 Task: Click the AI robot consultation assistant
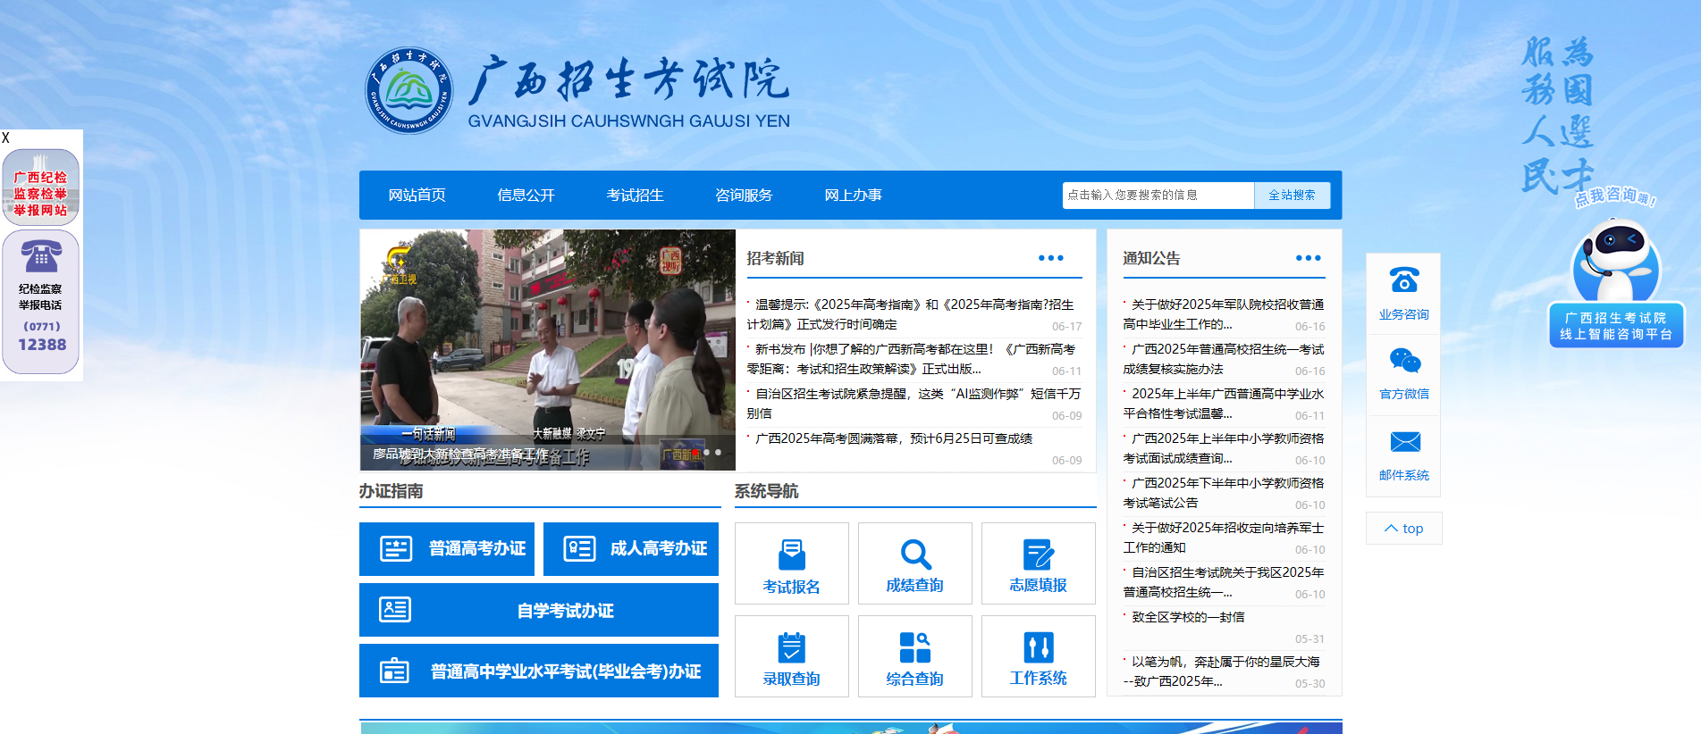coord(1615,266)
